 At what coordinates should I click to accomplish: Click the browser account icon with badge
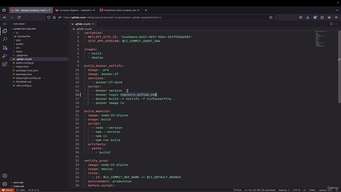pyautogui.click(x=315, y=17)
